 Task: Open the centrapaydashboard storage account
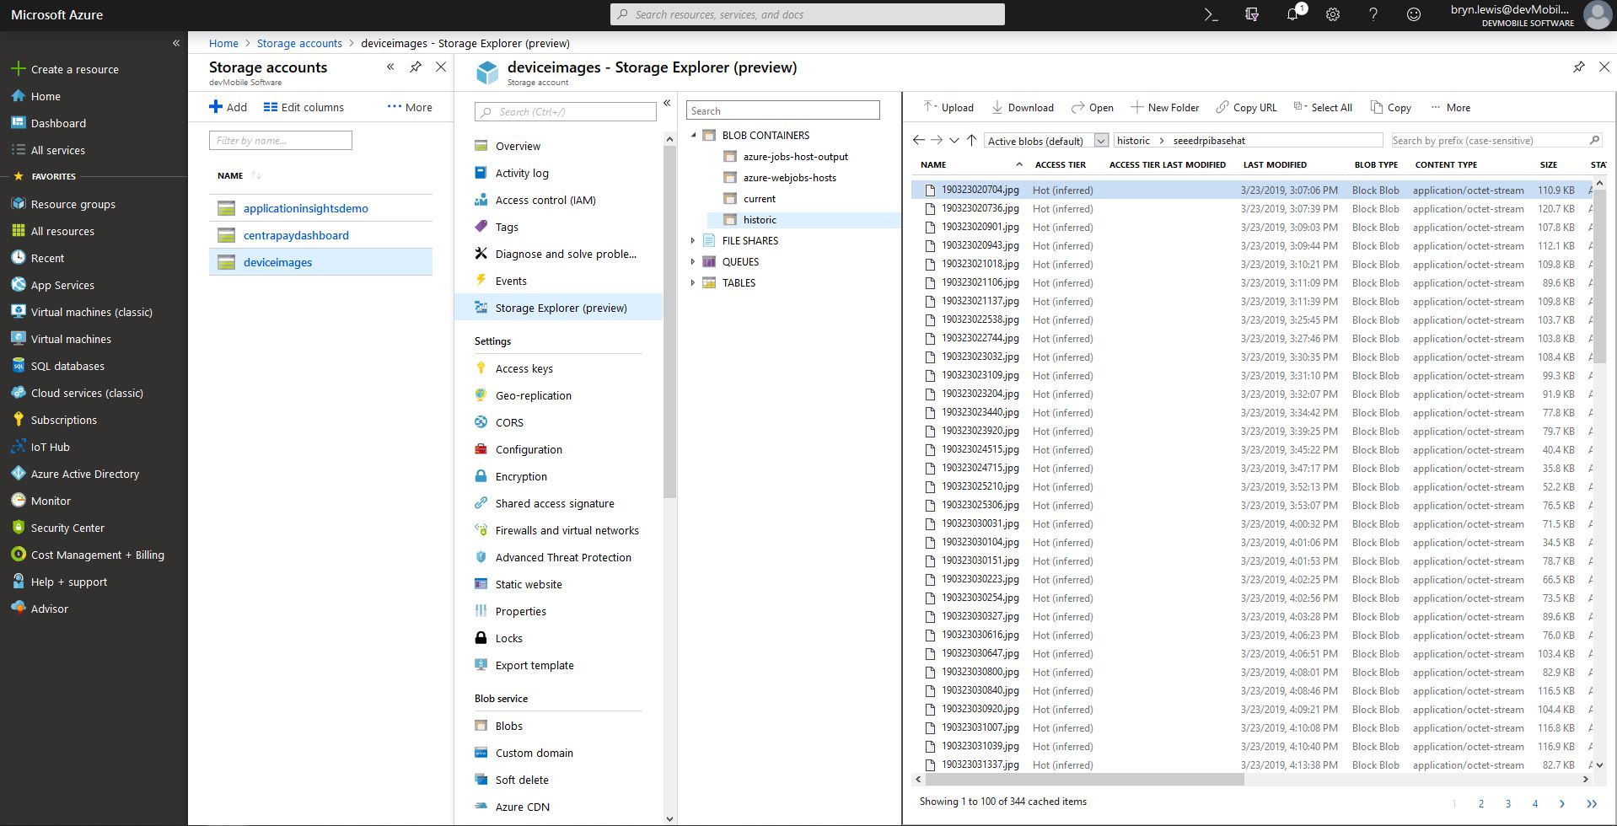tap(296, 235)
